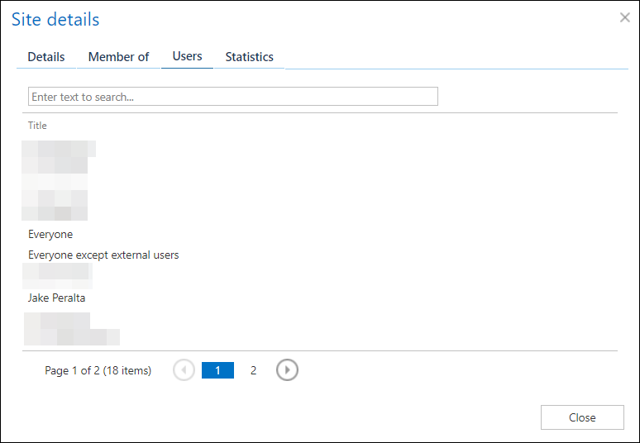This screenshot has width=640, height=443.
Task: Switch to the Details tab
Action: coord(46,57)
